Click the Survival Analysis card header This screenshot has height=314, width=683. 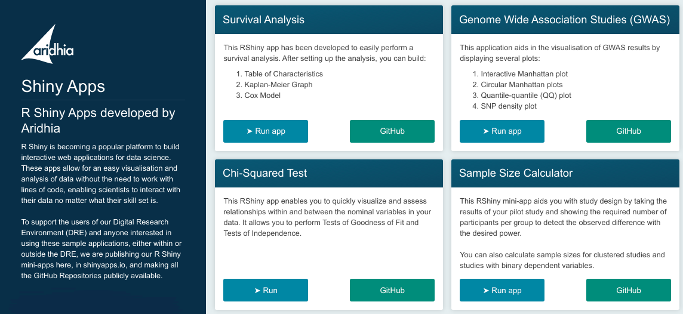[x=329, y=20]
